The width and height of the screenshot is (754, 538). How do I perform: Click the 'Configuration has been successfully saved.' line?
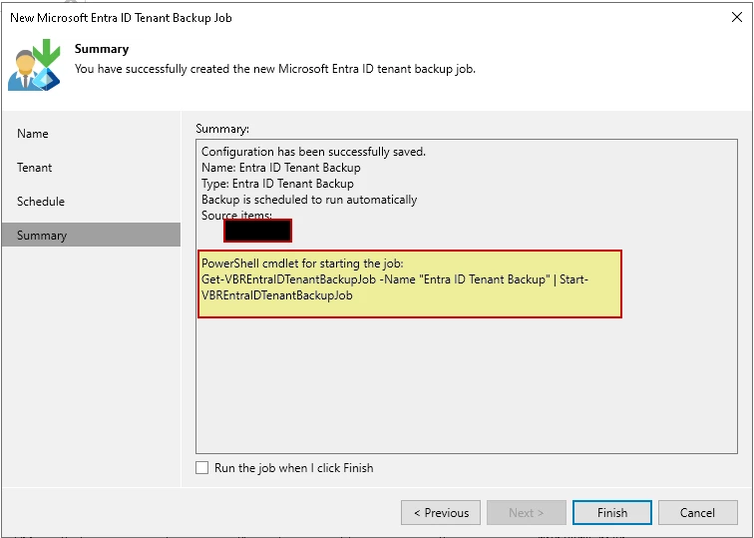(x=313, y=152)
